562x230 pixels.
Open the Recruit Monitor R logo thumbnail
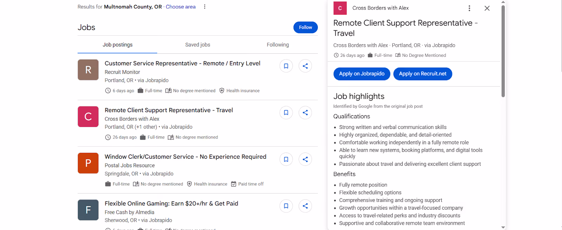(88, 70)
